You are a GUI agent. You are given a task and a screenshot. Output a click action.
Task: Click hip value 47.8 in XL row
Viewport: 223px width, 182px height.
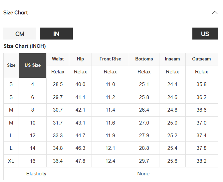[80, 161]
